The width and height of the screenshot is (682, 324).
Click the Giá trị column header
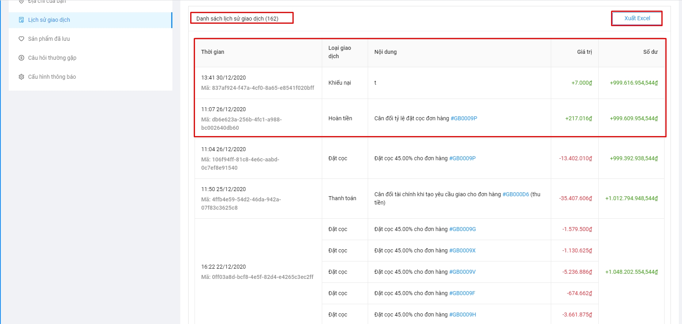click(584, 52)
